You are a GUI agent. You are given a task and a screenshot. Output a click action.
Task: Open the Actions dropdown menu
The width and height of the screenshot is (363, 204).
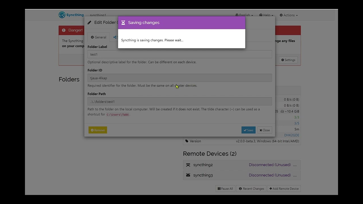(289, 15)
